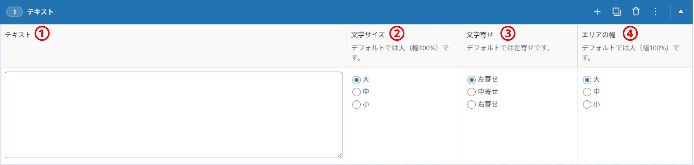The height and width of the screenshot is (165, 694).
Task: Click the textarea resize handle corner
Action: (x=340, y=155)
